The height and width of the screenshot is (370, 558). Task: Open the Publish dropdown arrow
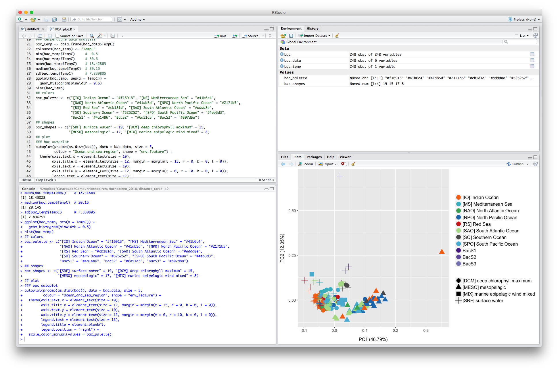pos(528,164)
